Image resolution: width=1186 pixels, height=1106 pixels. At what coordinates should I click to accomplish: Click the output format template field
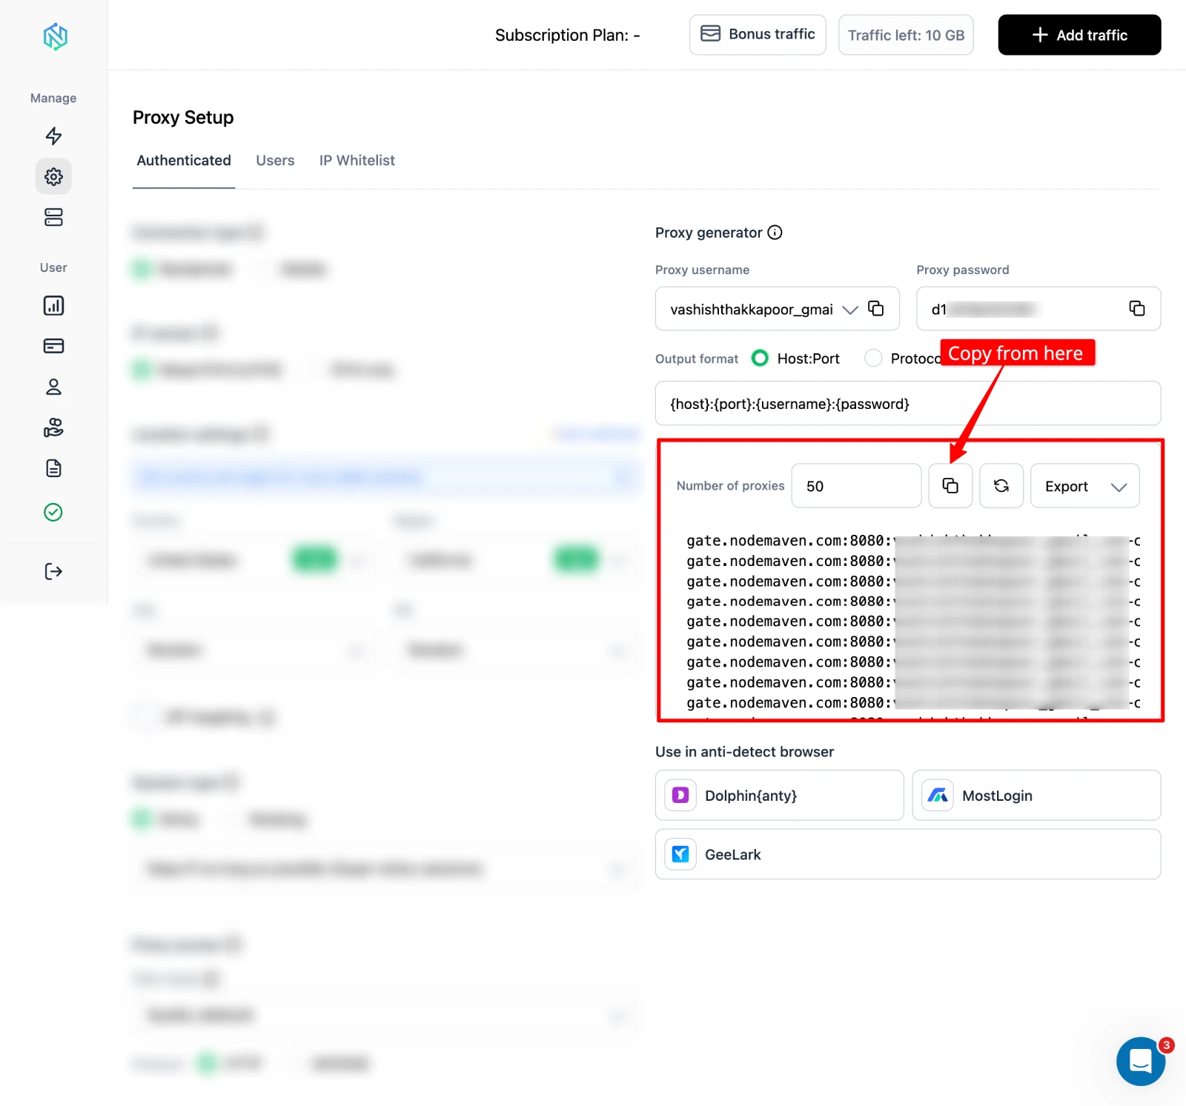pyautogui.click(x=908, y=404)
